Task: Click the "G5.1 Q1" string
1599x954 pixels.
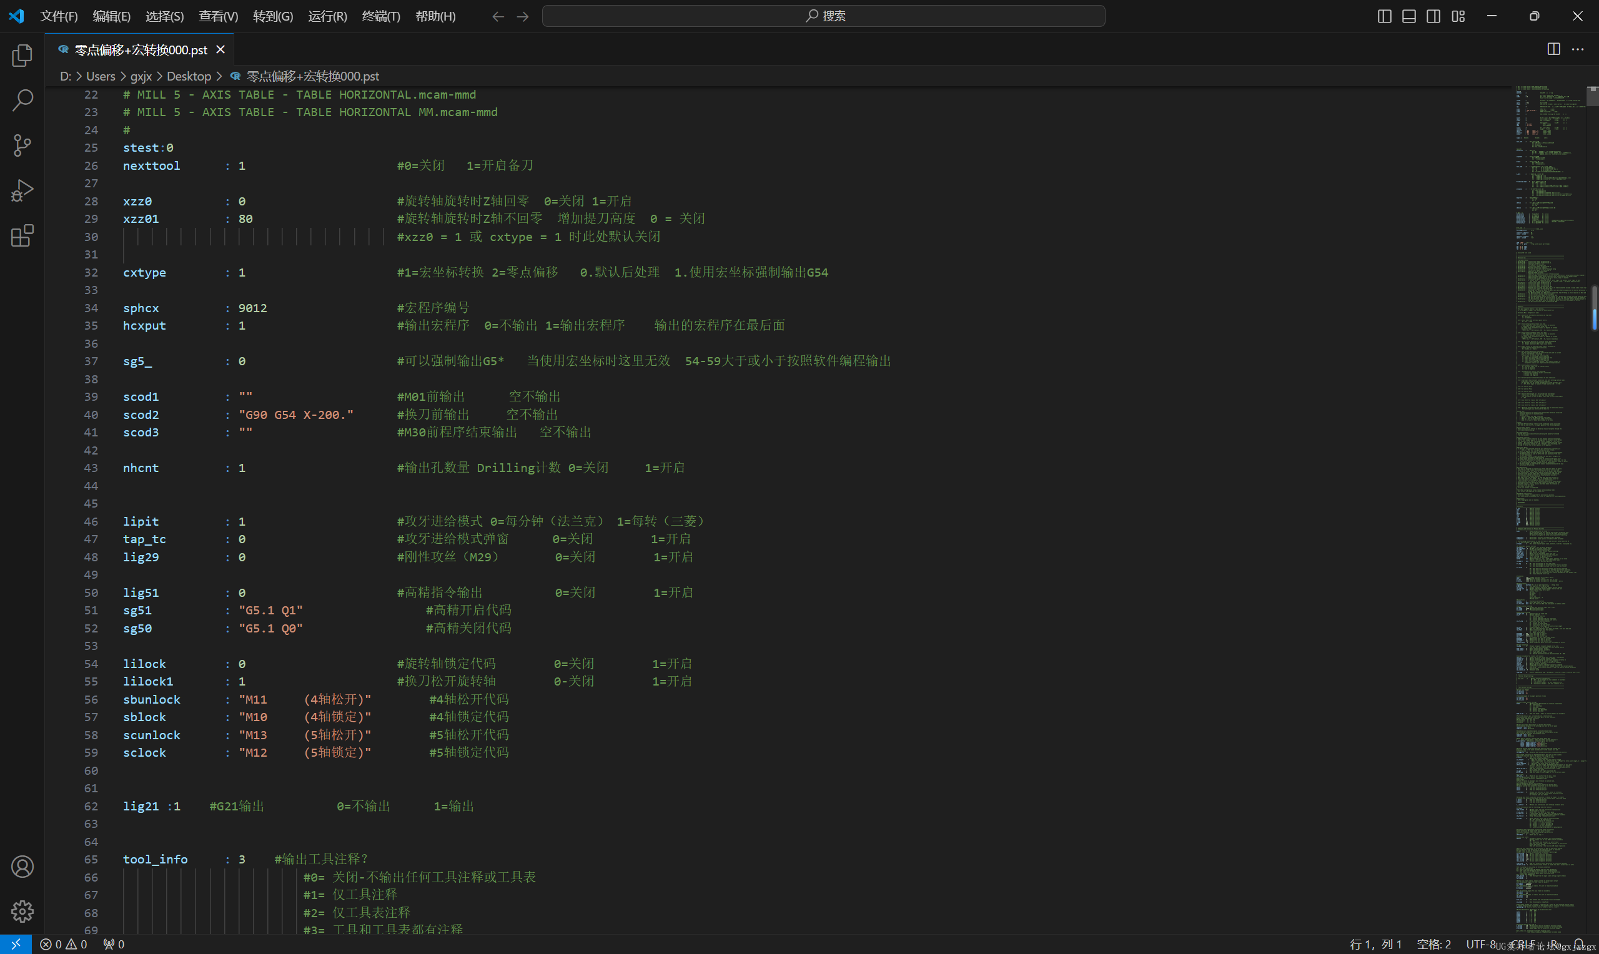Action: pyautogui.click(x=270, y=610)
